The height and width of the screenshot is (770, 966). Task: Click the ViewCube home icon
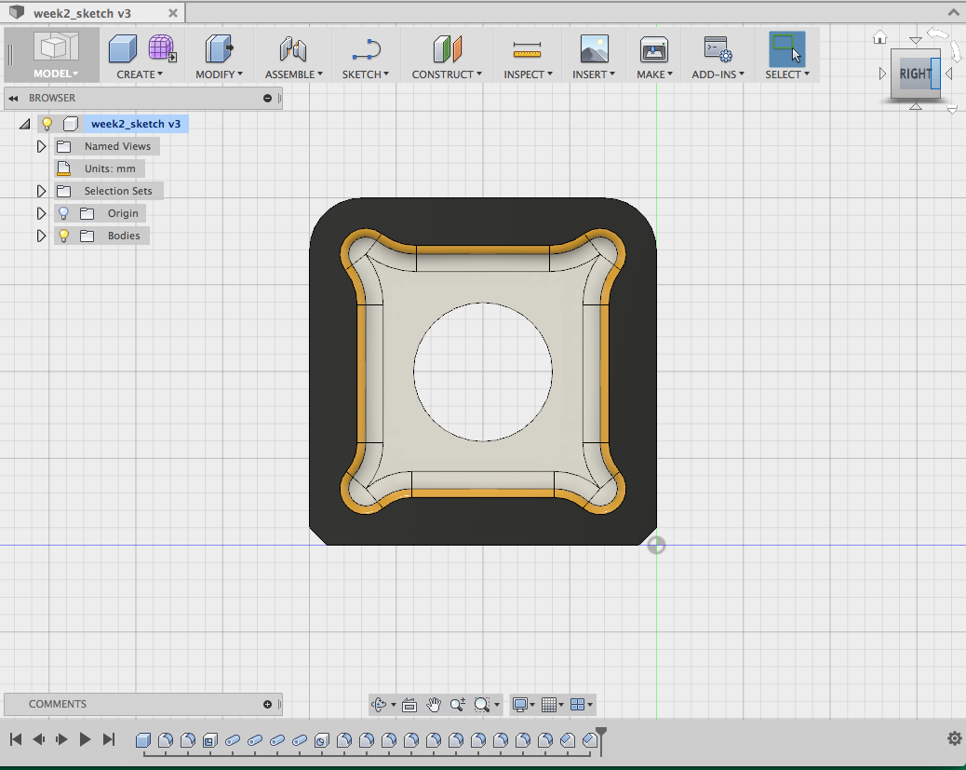point(879,37)
